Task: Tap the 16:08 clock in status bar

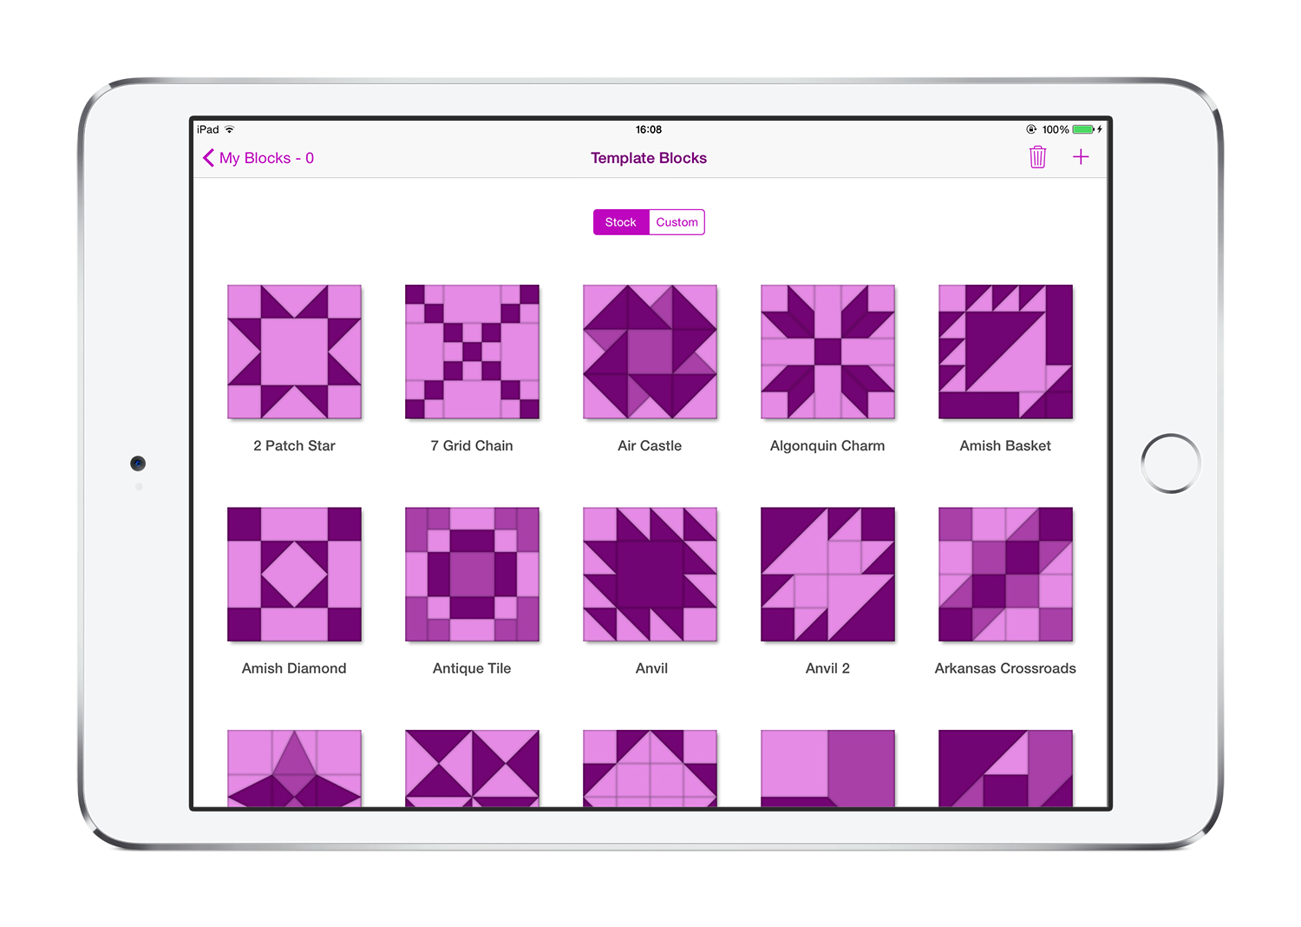Action: coord(649,129)
